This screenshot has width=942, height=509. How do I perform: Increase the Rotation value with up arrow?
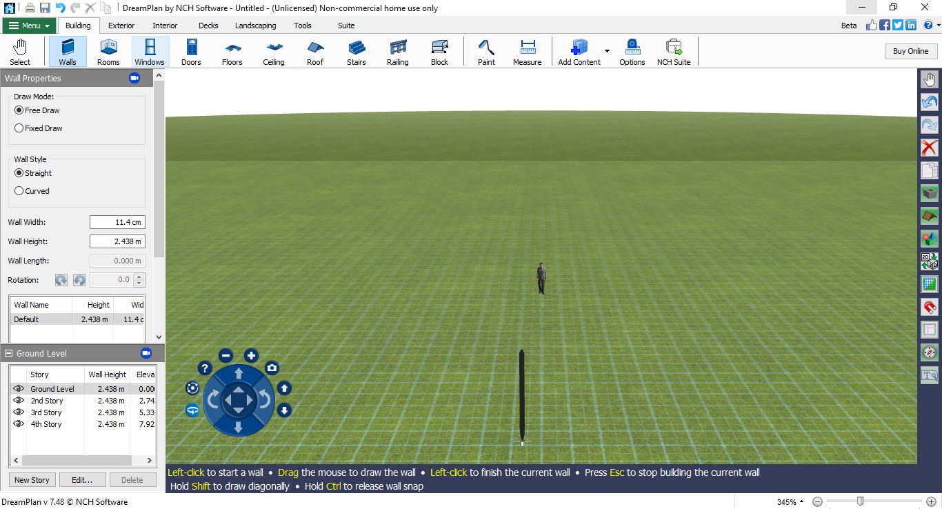pyautogui.click(x=140, y=277)
